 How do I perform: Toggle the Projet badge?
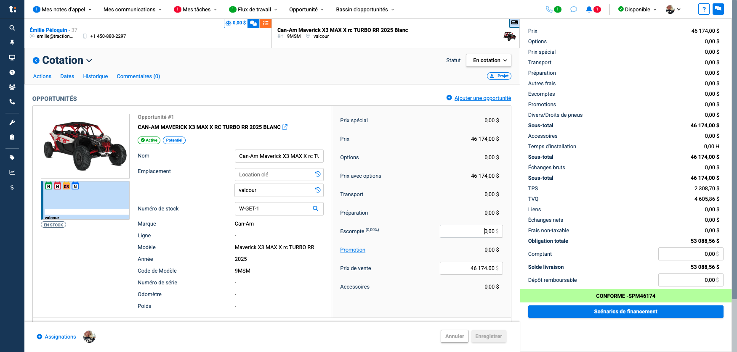click(x=499, y=76)
